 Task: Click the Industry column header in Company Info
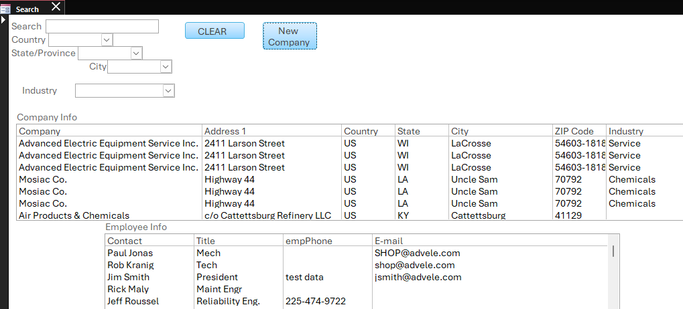coord(645,131)
